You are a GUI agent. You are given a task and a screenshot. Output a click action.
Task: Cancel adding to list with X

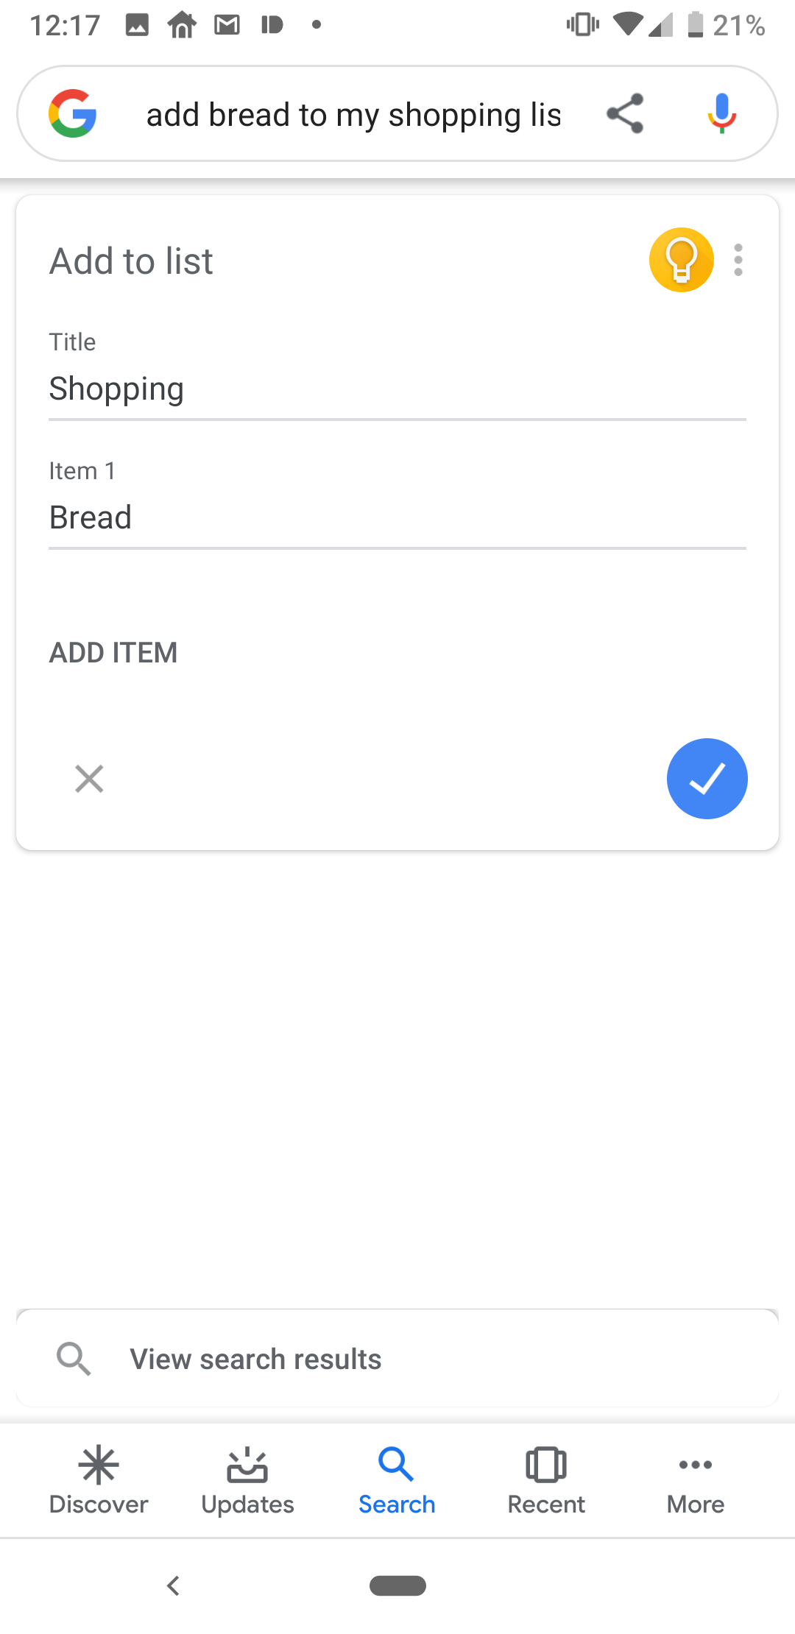pos(89,779)
